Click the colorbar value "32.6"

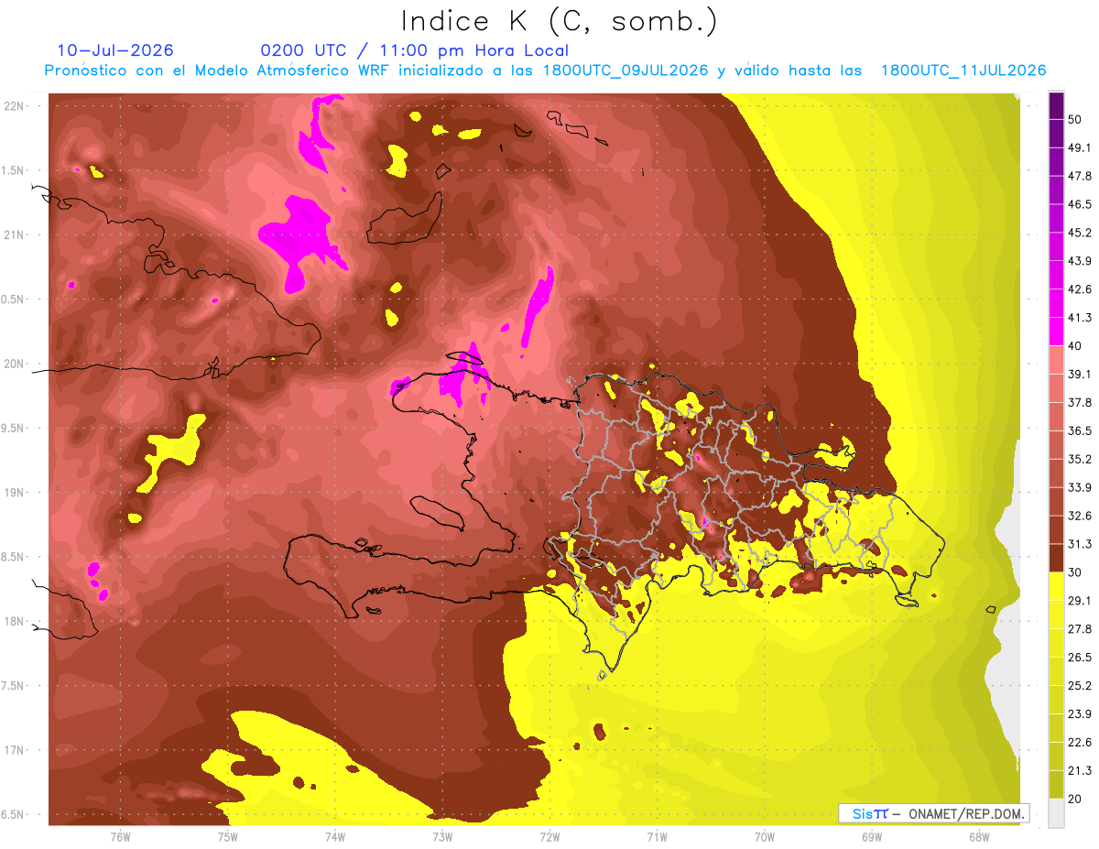[x=1079, y=516]
